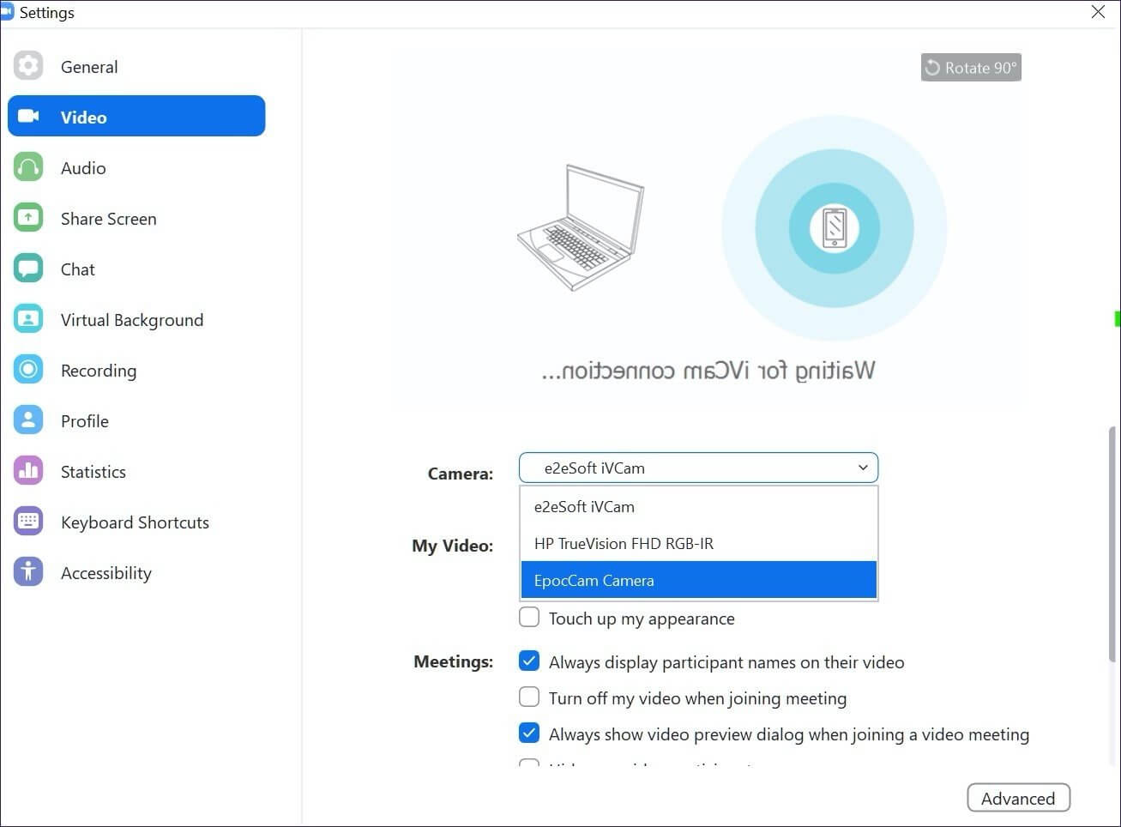Click the mirrored Waiting for iVCam text

[x=708, y=371]
